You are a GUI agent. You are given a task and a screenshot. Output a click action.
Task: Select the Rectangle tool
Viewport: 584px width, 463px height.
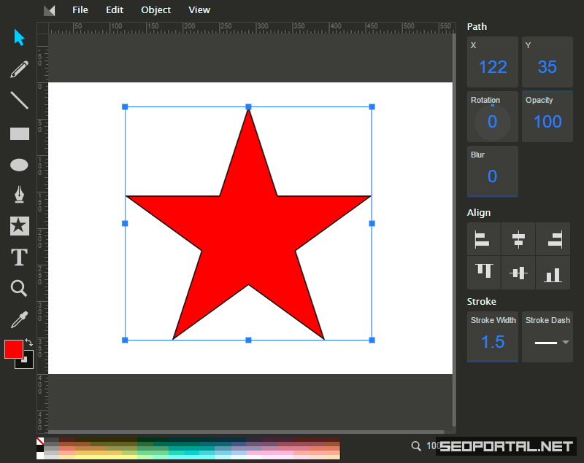[x=19, y=133]
